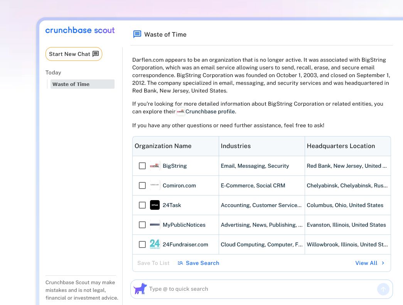Click the Accounting, Customer Service cell
The width and height of the screenshot is (403, 305).
point(261,205)
